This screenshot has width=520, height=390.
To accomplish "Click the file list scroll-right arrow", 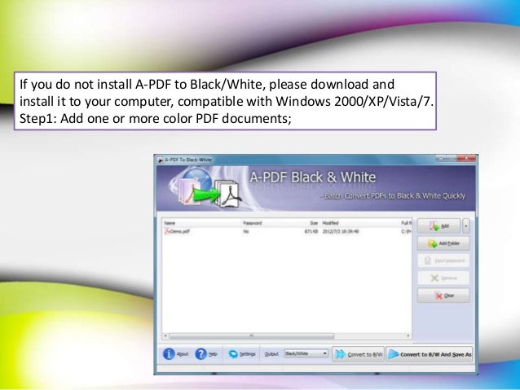I will [408, 336].
